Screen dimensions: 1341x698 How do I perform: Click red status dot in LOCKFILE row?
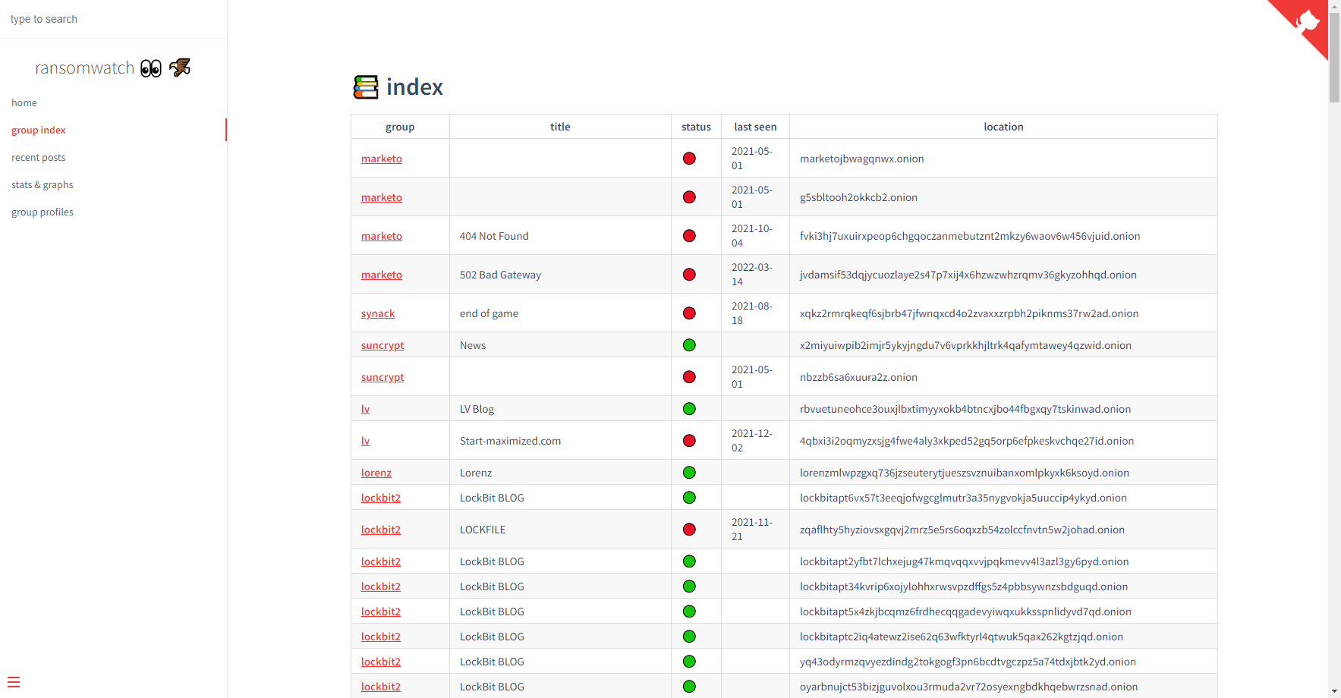click(689, 530)
